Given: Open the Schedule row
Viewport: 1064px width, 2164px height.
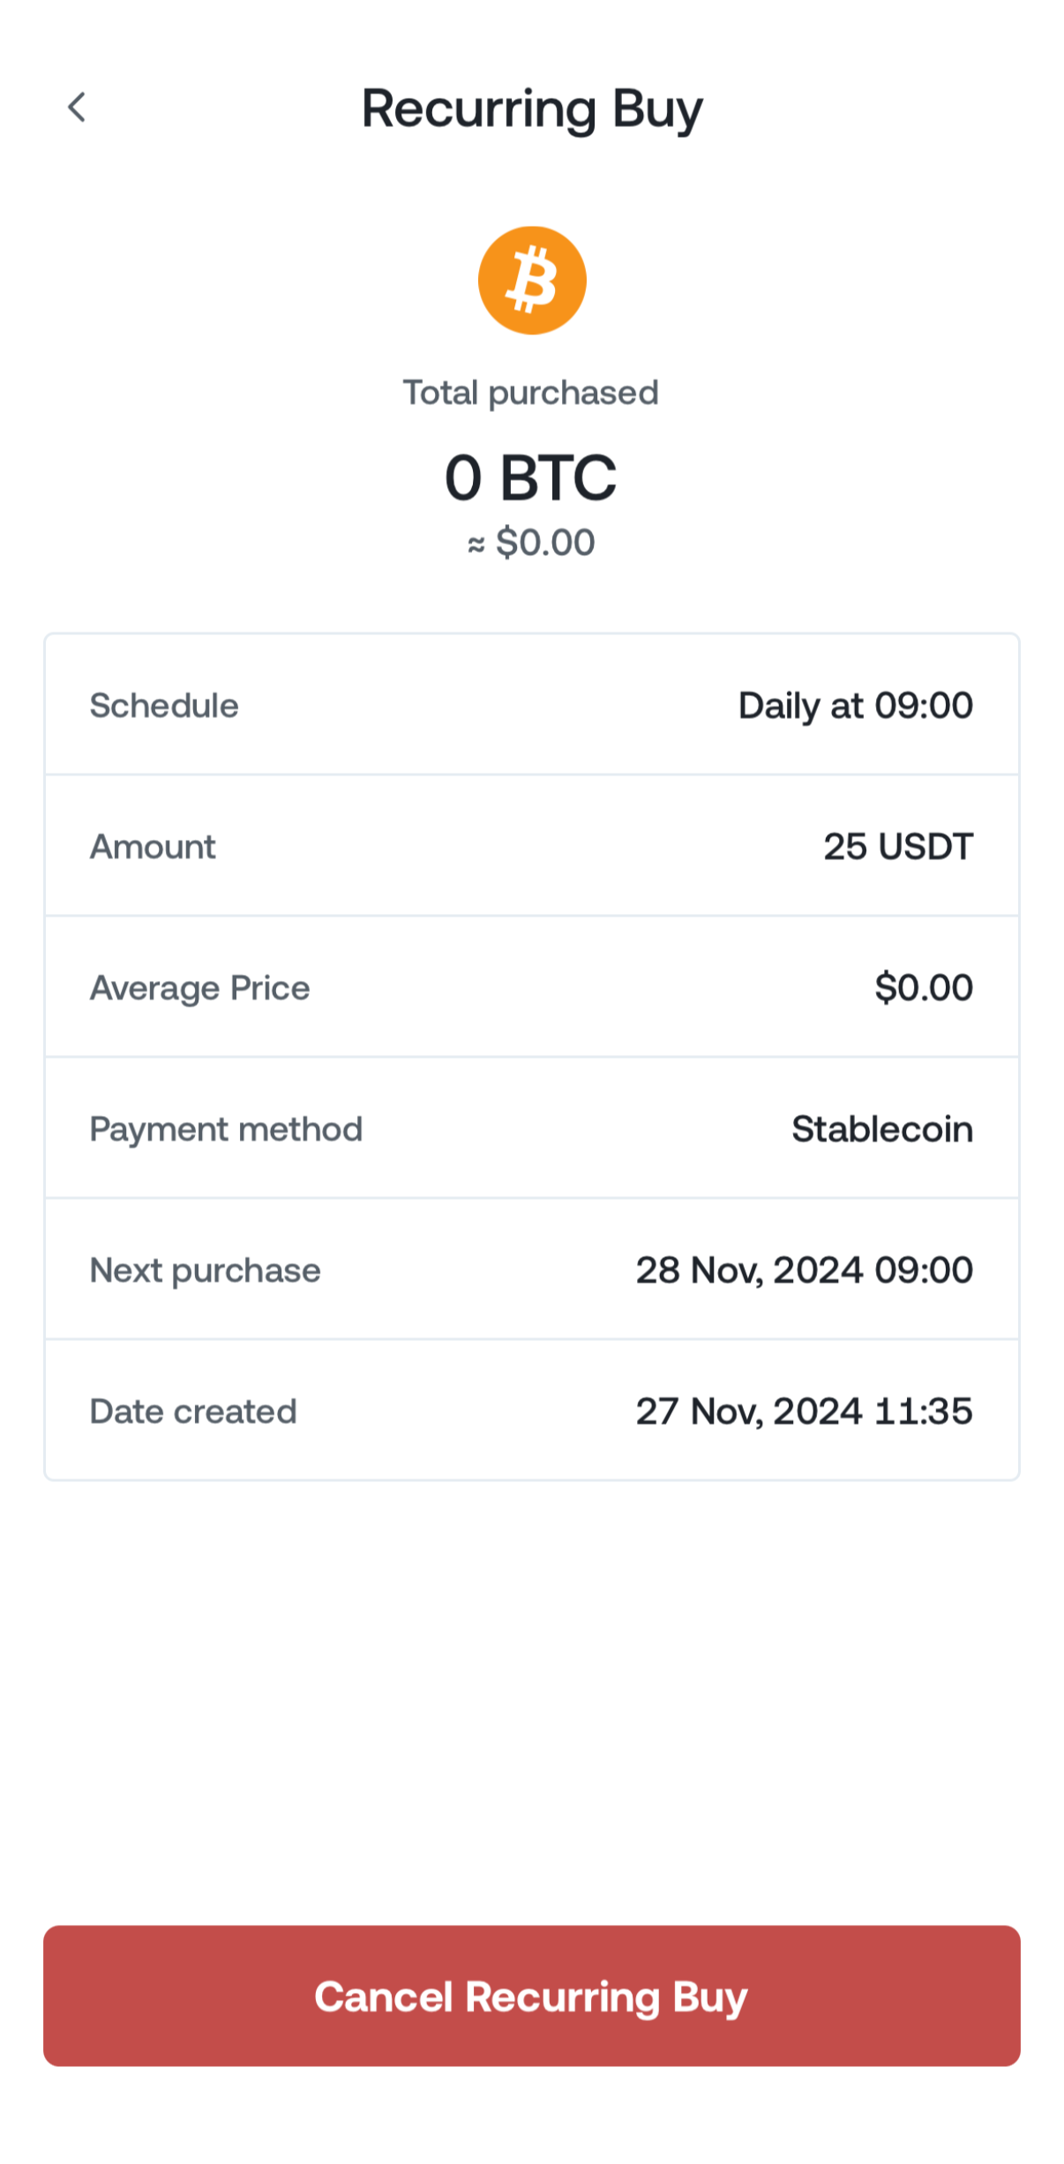Looking at the screenshot, I should tap(164, 706).
